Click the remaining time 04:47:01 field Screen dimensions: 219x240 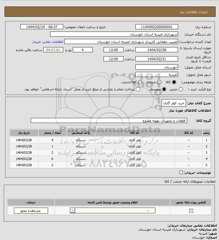tap(53, 50)
